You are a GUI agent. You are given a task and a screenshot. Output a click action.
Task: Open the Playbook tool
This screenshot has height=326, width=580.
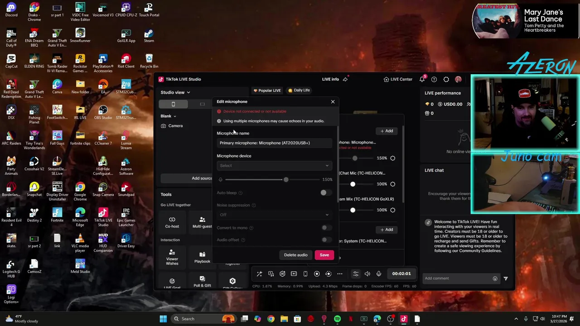coord(202,257)
